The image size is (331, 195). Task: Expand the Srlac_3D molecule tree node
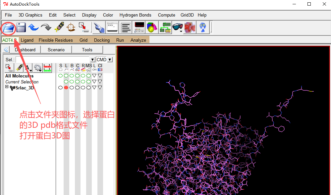(x=7, y=87)
